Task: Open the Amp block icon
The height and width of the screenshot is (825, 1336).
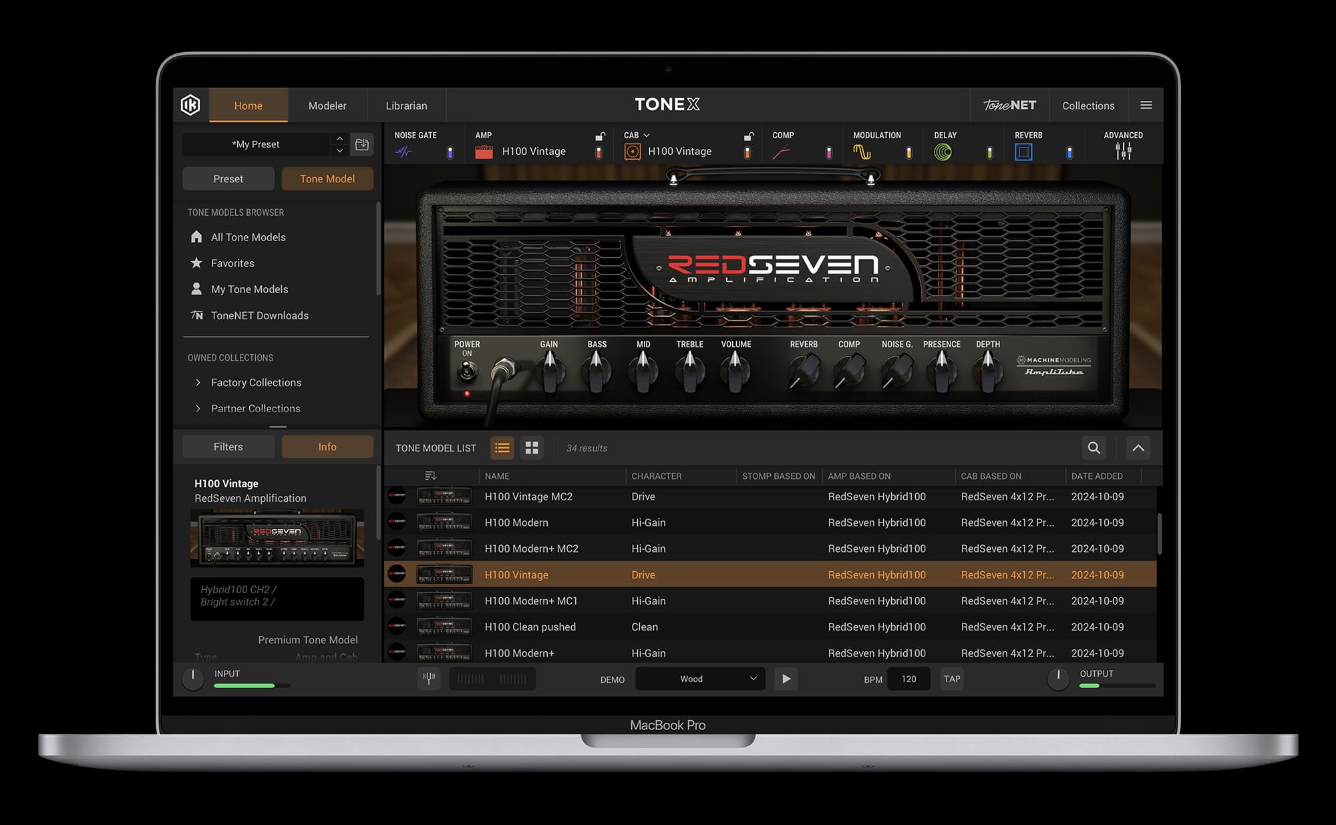Action: click(x=485, y=151)
